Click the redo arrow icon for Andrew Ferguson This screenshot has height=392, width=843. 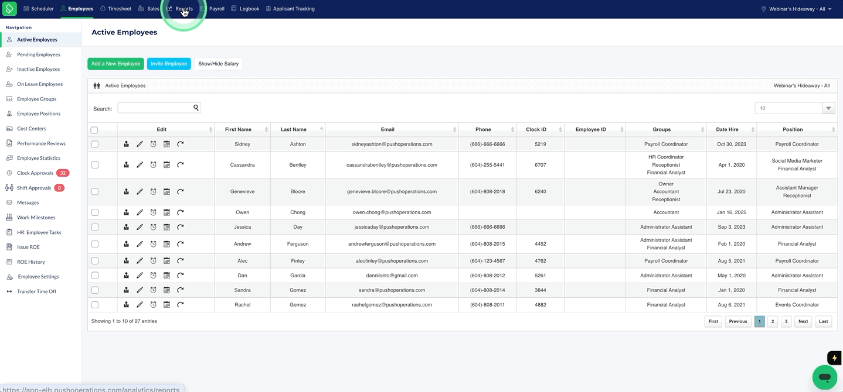click(x=181, y=244)
